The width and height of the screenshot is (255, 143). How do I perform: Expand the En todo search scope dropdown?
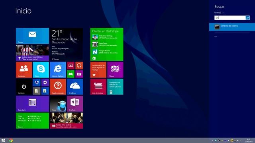coord(219,12)
